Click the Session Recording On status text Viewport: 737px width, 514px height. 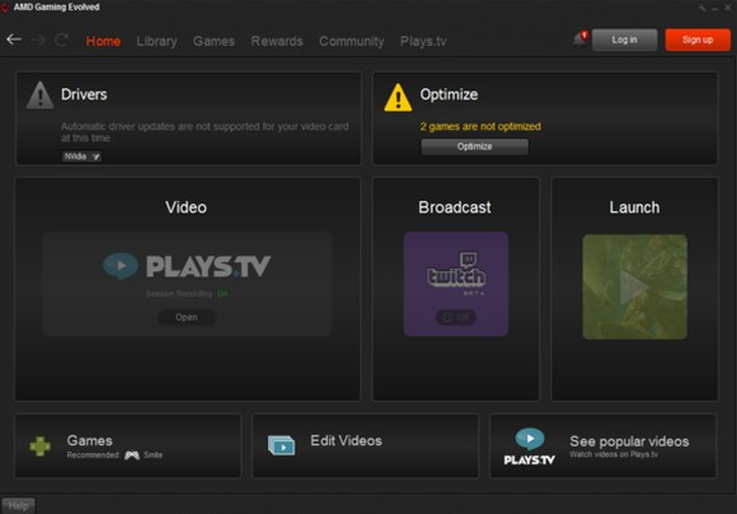point(187,294)
